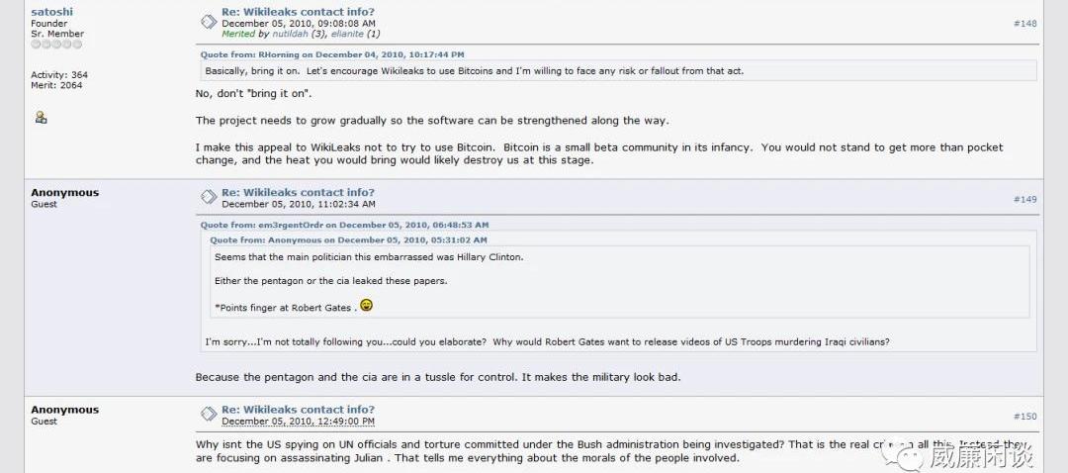Open nested Quote from Anonymous link
1068x473 pixels.
click(x=348, y=239)
